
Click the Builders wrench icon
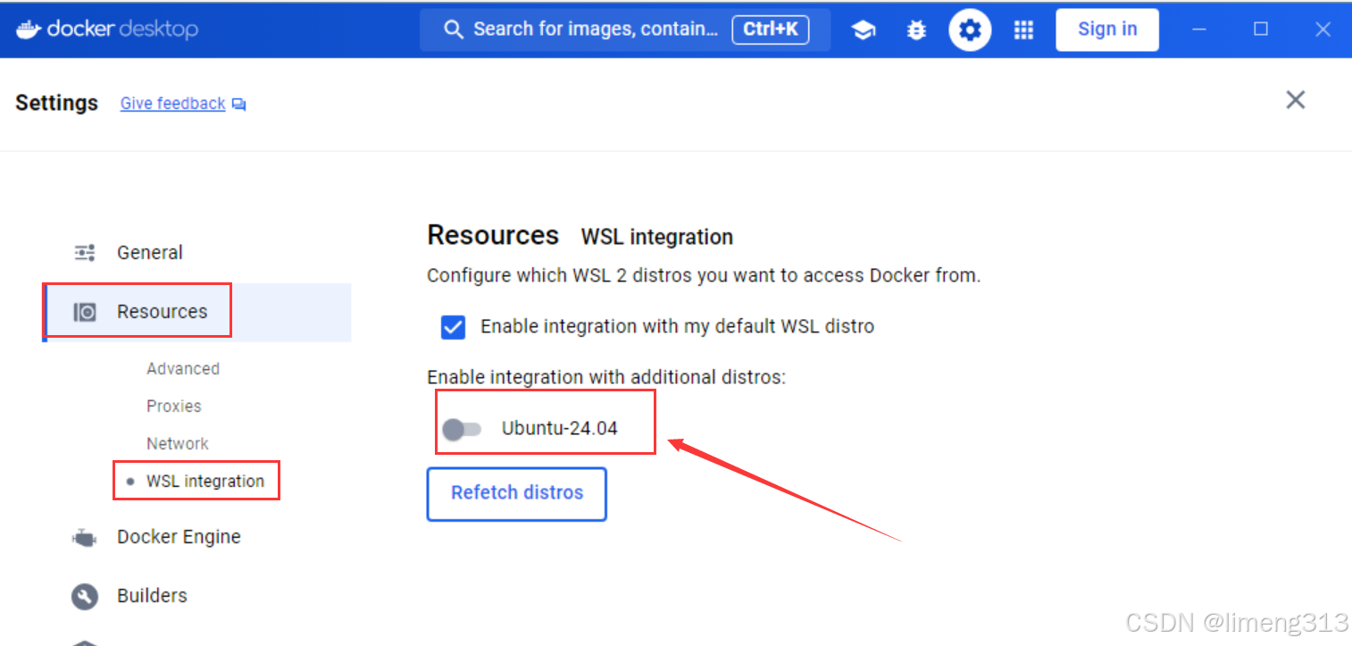click(x=85, y=596)
